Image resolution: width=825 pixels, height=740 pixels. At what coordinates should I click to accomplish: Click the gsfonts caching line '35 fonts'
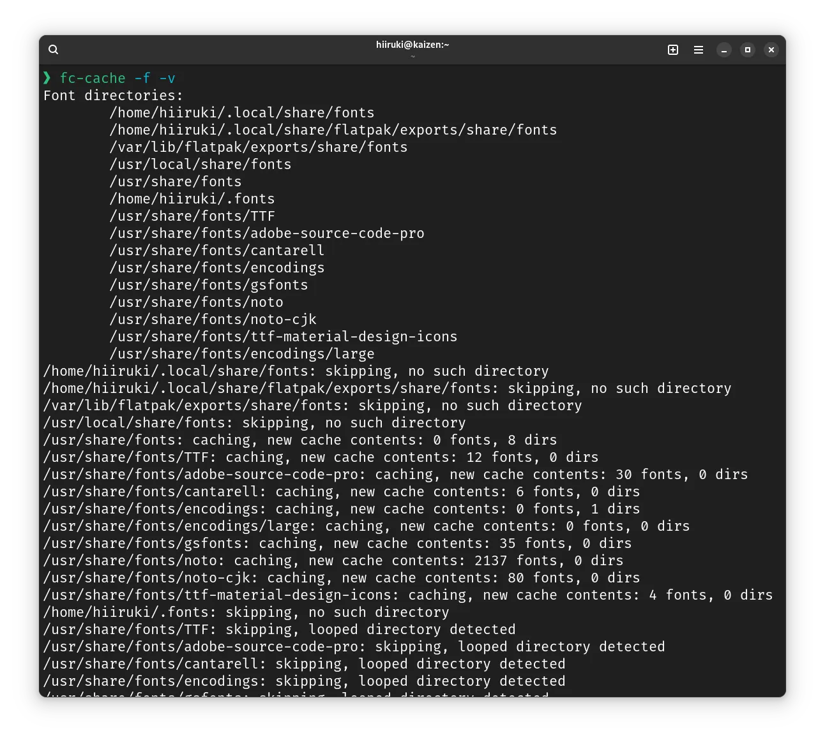click(337, 544)
